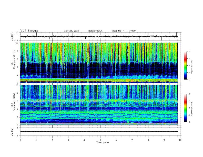Click the "ch.3(V)" axis label
This screenshot has width=203, height=157.
(x=12, y=132)
